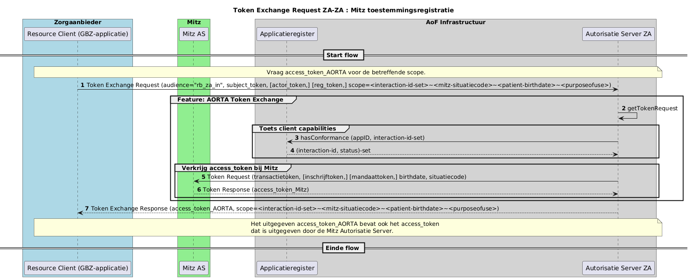Viewport: 690px width, 279px height.
Task: Click the 'Feature: AORTA Token Exchange' group label
Action: tap(233, 100)
